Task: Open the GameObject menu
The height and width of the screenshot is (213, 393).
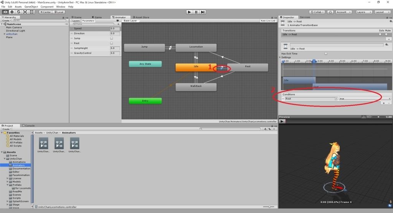Action: pos(31,7)
